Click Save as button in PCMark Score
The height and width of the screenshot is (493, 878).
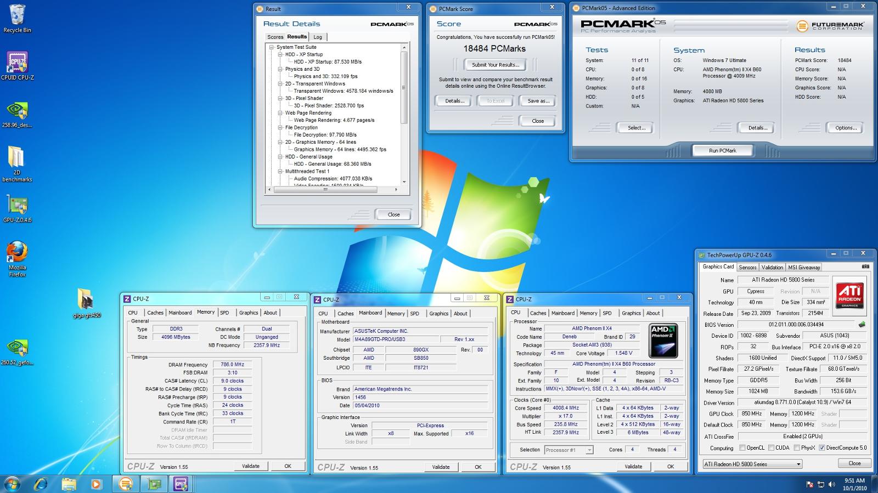pos(538,101)
